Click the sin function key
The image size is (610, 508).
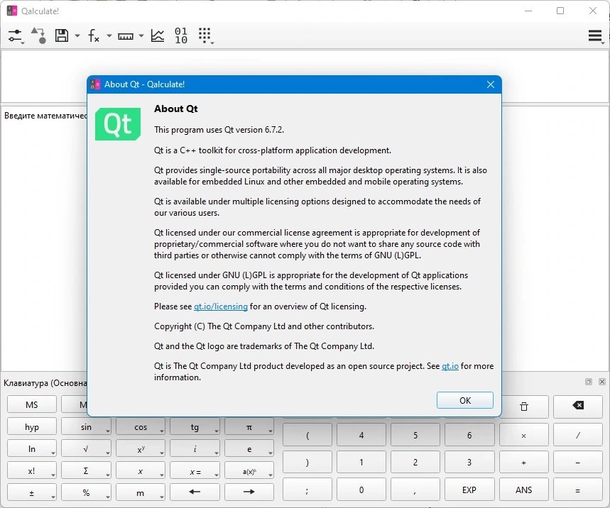(86, 427)
